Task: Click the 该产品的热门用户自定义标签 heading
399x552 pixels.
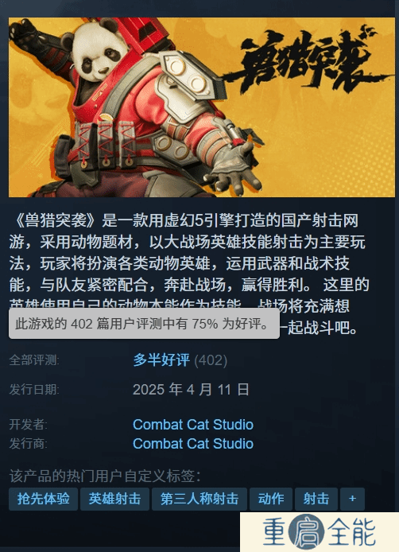Action: click(x=105, y=476)
